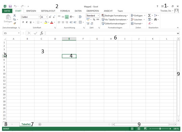Open the Format cells button
This screenshot has height=132, width=182.
tap(137, 24)
